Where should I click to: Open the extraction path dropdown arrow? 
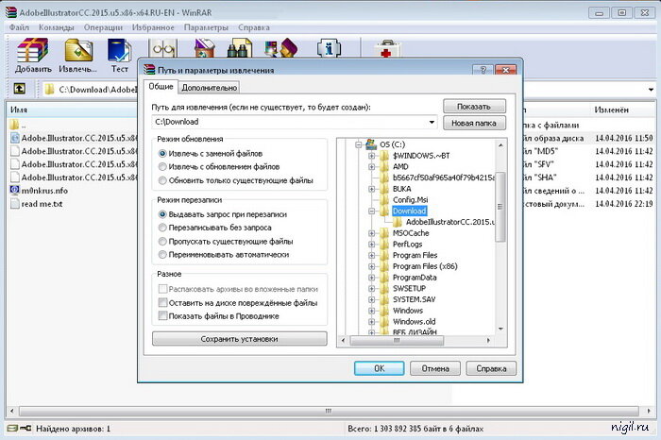pyautogui.click(x=432, y=122)
